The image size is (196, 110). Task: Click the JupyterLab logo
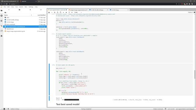click(x=2, y=7)
